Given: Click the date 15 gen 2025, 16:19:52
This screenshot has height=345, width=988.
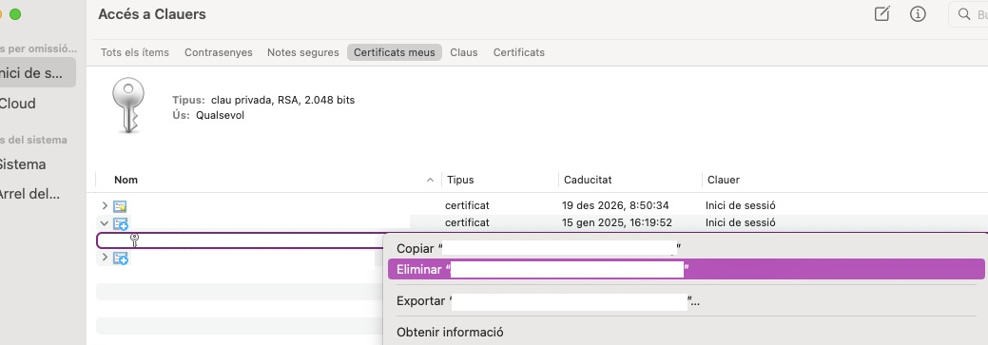Looking at the screenshot, I should tap(617, 222).
